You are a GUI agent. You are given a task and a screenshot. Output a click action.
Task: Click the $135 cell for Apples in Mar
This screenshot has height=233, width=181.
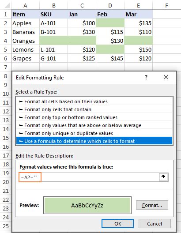pos(138,23)
